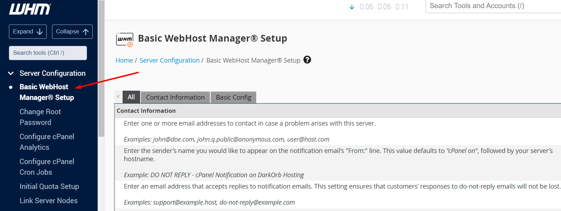The image size is (561, 211).
Task: Open the help question mark icon
Action: tap(307, 60)
